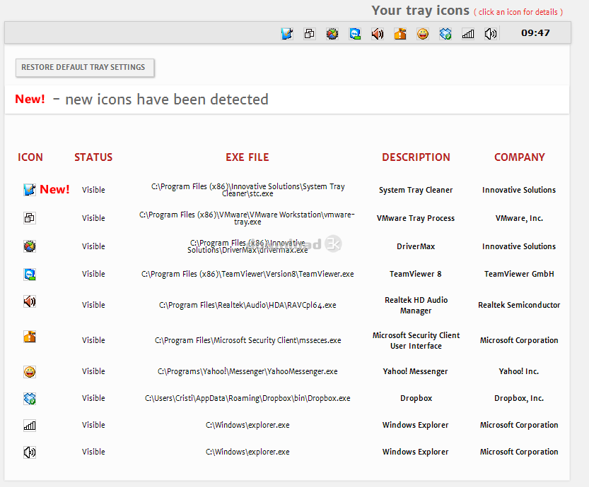Open the TeamViewer icon in the tray bar
Image resolution: width=589 pixels, height=487 pixels.
tap(355, 34)
